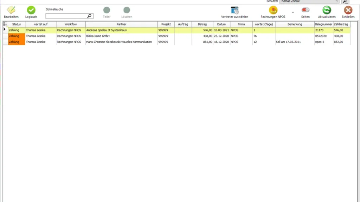Refresh the list with Aktualisieren
Viewport: 360px width, 202px height.
click(327, 10)
